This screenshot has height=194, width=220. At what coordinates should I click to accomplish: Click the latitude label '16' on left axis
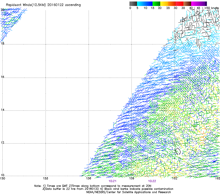(2, 77)
